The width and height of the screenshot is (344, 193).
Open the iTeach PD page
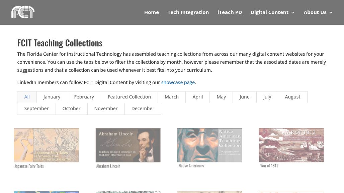(x=230, y=12)
